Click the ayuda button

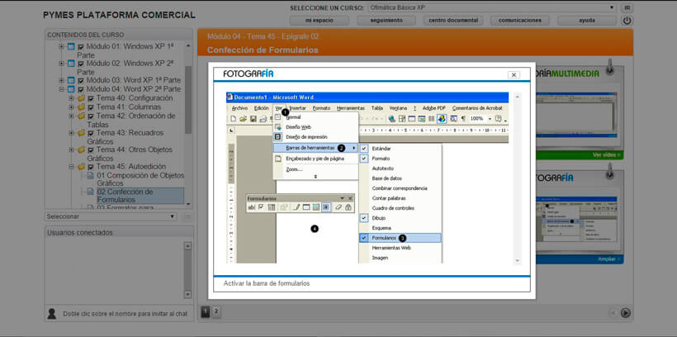(x=587, y=21)
